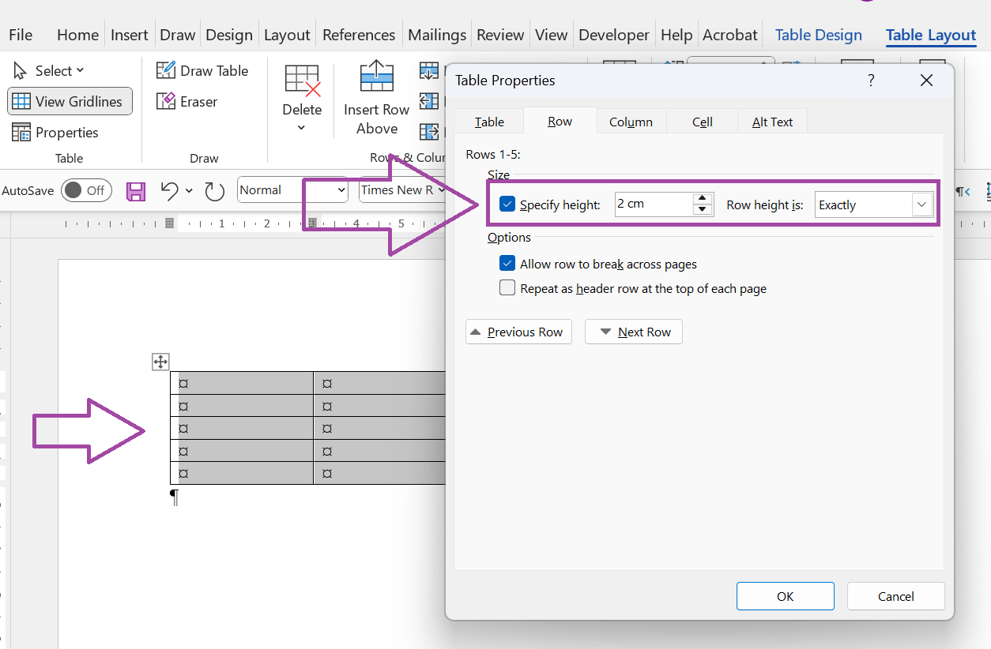This screenshot has height=649, width=991.
Task: Toggle AutoSave on
Action: (x=86, y=190)
